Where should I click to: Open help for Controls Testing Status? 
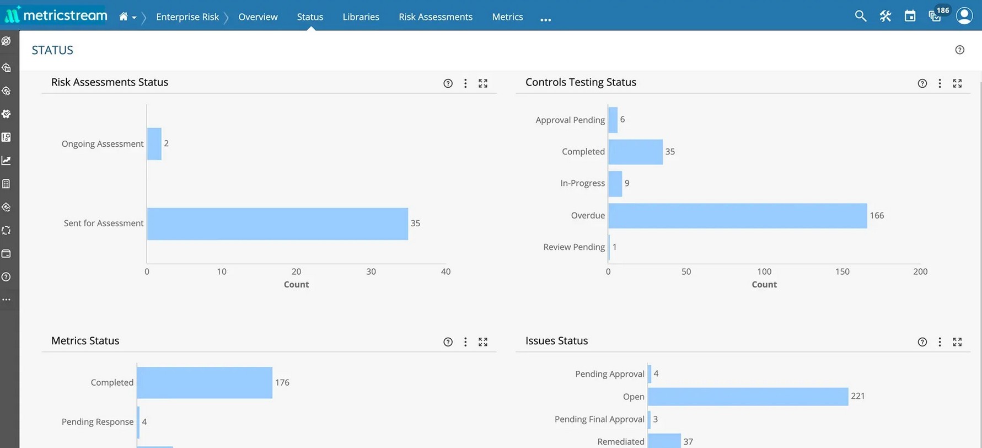click(922, 83)
